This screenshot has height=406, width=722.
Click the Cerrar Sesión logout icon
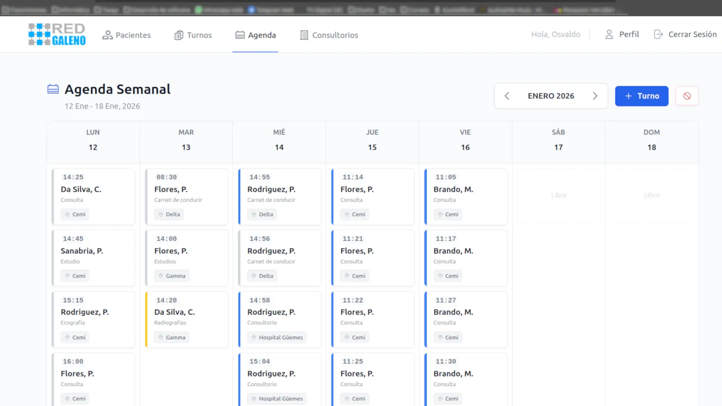coord(658,35)
